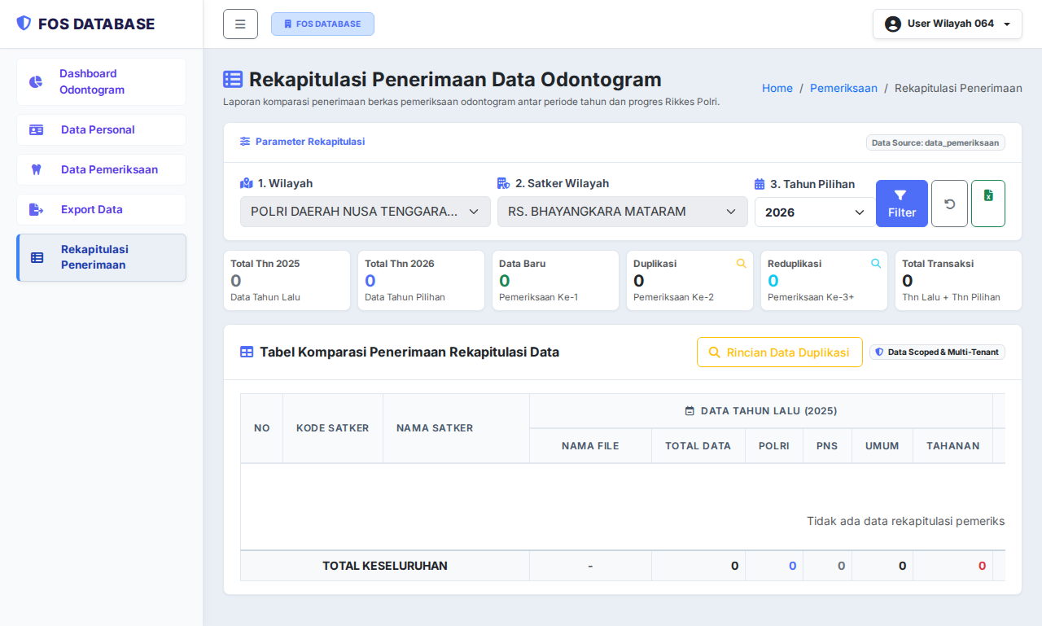
Task: Toggle the sidebar hamburger menu button
Action: coord(240,24)
